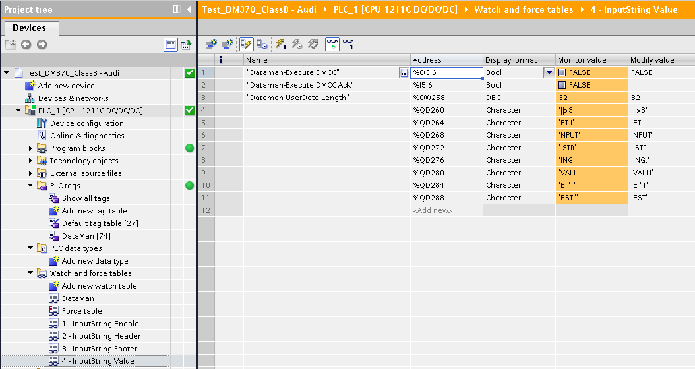Click the %Q3.6 address input field
695x369 pixels.
point(446,72)
